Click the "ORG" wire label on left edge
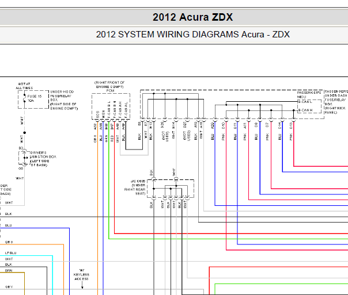This screenshot has height=295, width=348. point(9,242)
